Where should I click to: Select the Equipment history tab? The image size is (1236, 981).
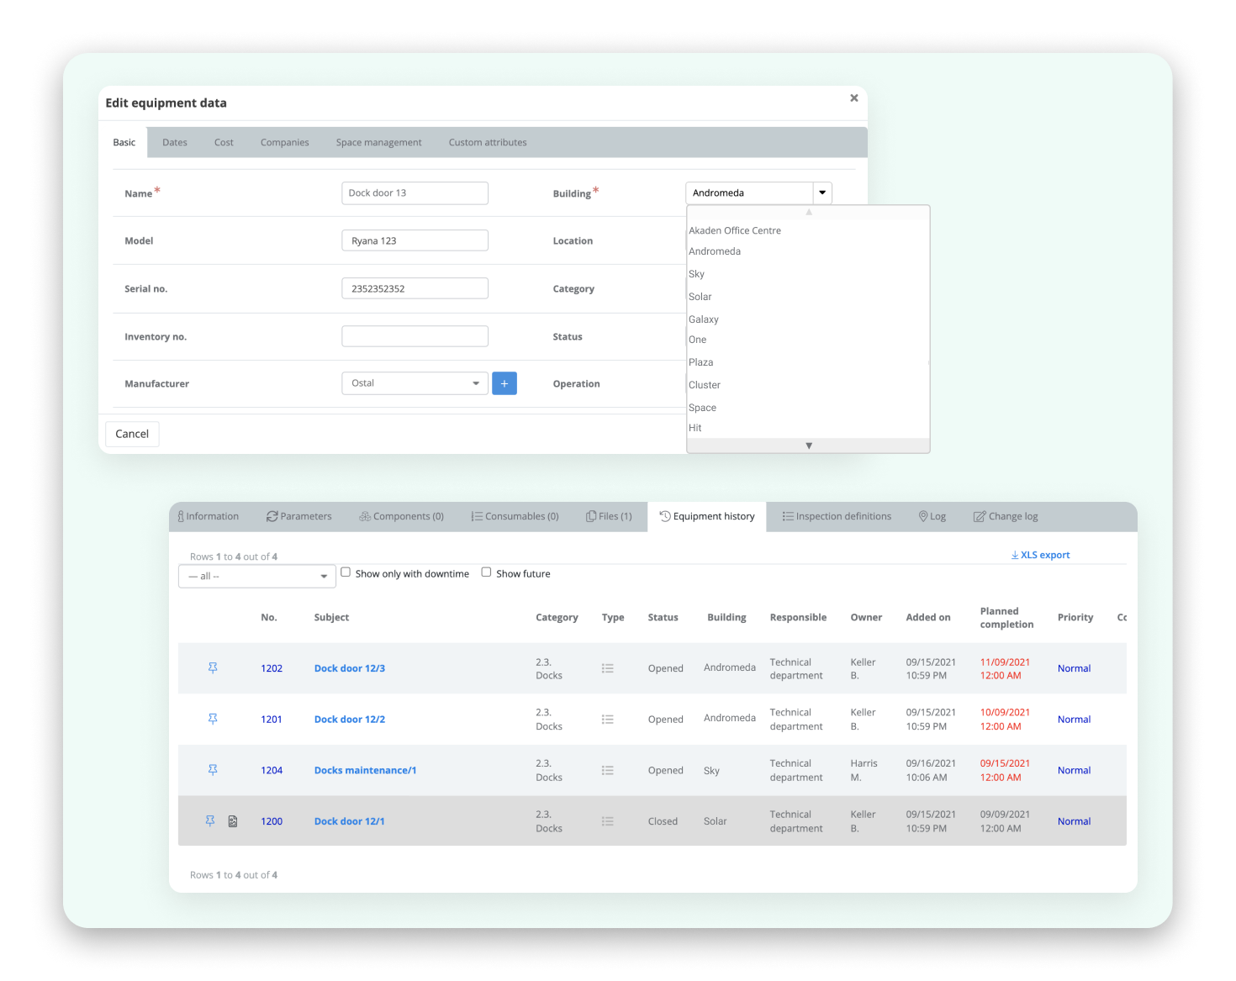tap(707, 517)
